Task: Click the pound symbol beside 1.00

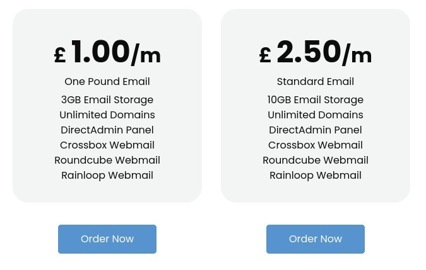Action: pyautogui.click(x=60, y=55)
